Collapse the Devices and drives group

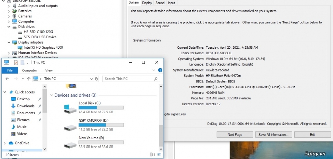pos(51,95)
